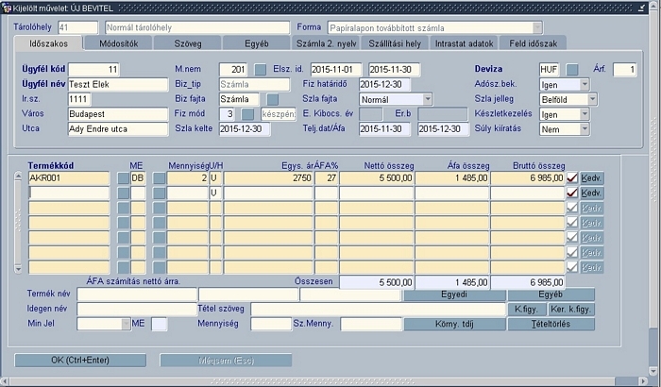Click the Idegen név field
The width and height of the screenshot is (661, 387).
tap(137, 309)
